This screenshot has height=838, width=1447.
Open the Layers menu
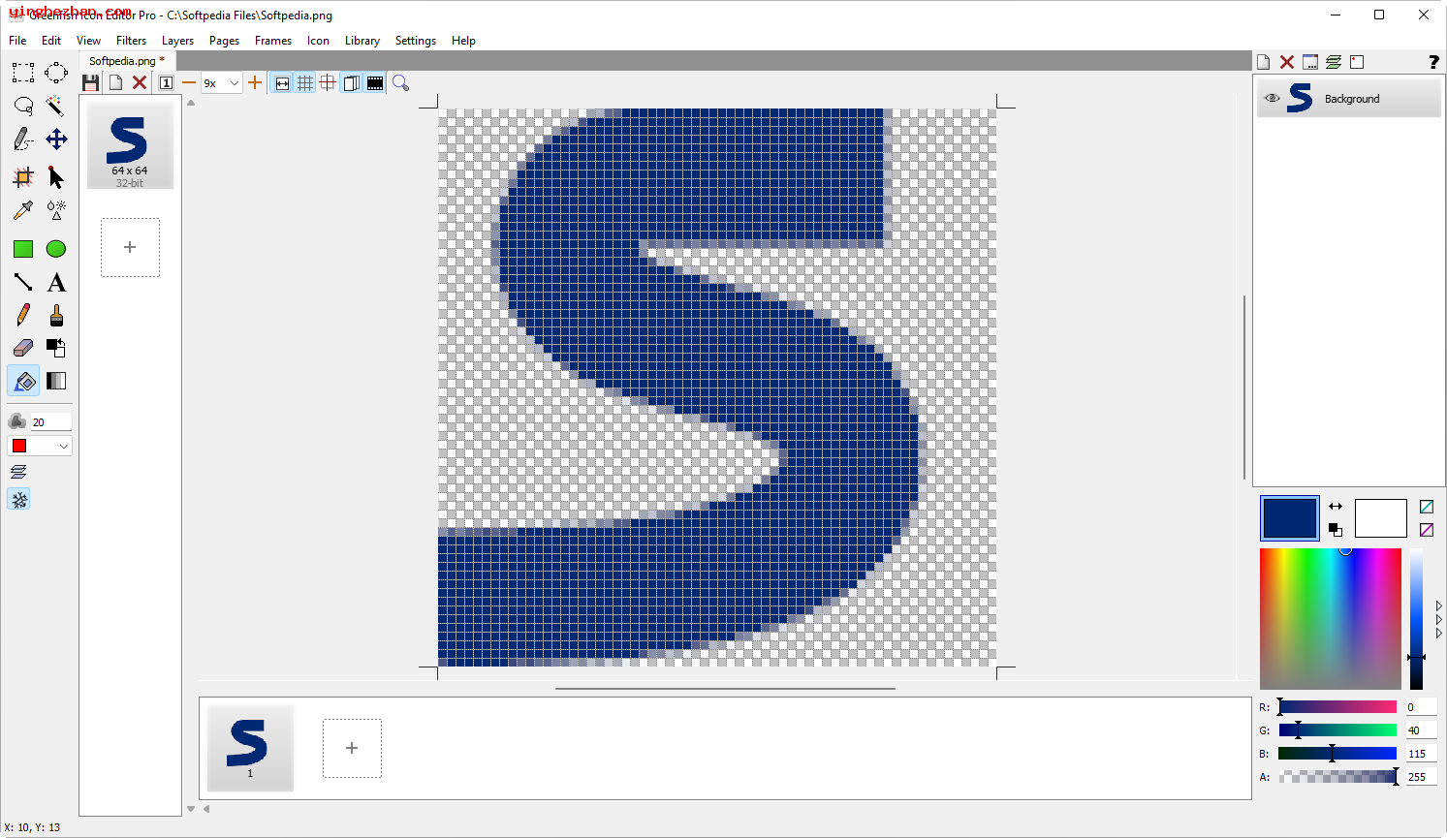(177, 41)
